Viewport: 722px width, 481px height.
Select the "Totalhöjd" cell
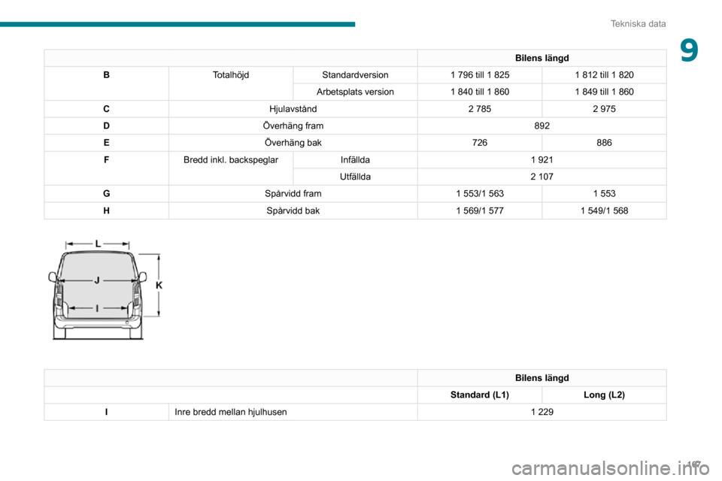click(231, 75)
